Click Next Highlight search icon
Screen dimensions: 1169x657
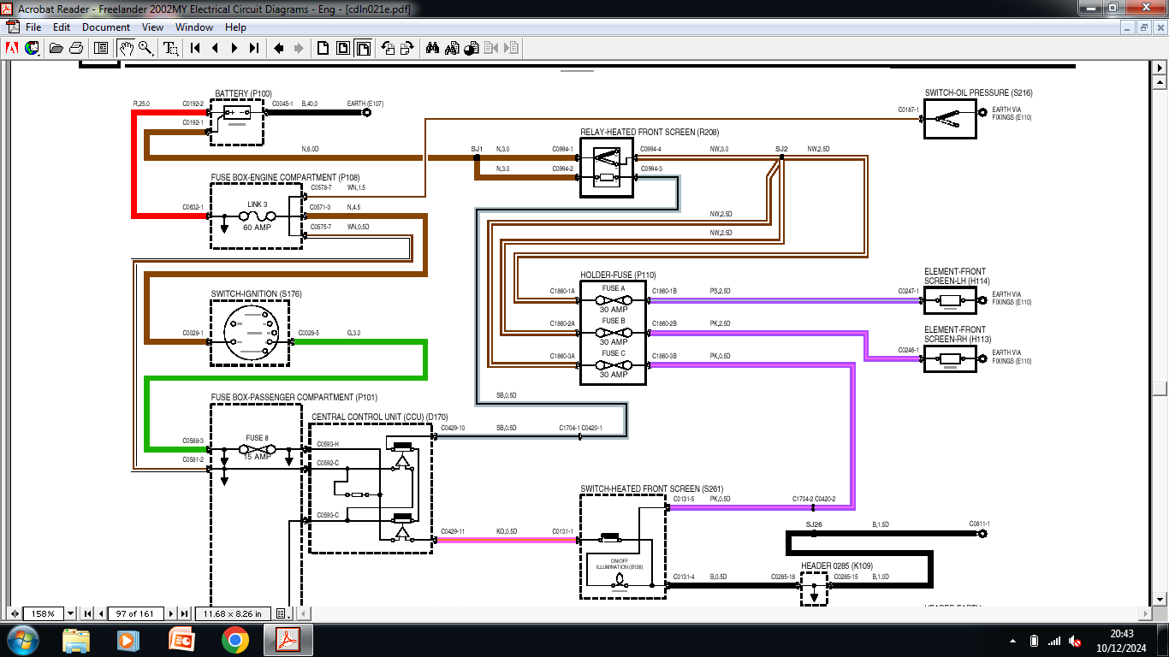512,48
